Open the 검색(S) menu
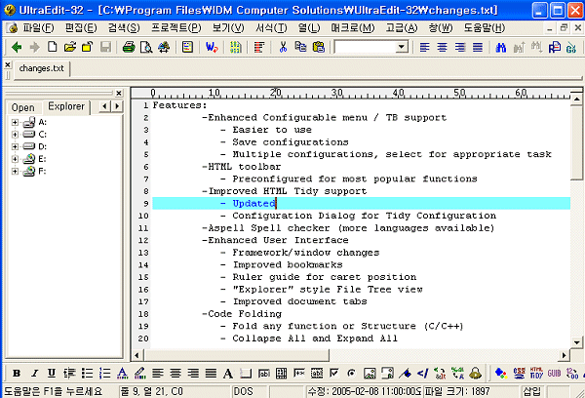This screenshot has width=585, height=398. click(124, 28)
